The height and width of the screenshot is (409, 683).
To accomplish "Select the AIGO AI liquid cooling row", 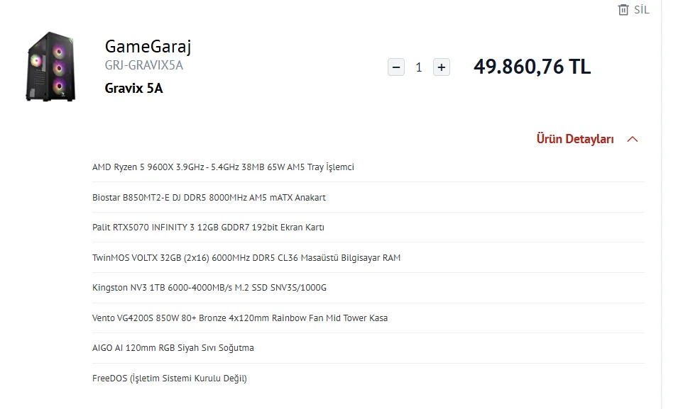I will pos(173,348).
